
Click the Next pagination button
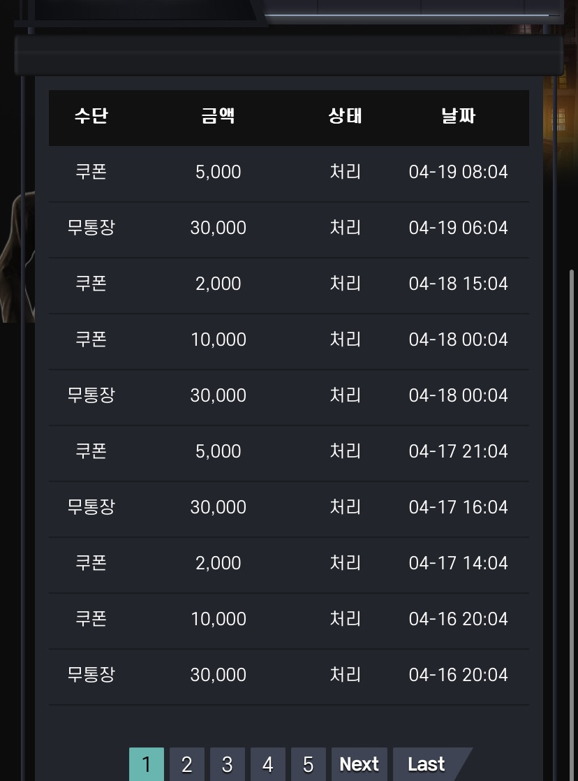359,764
